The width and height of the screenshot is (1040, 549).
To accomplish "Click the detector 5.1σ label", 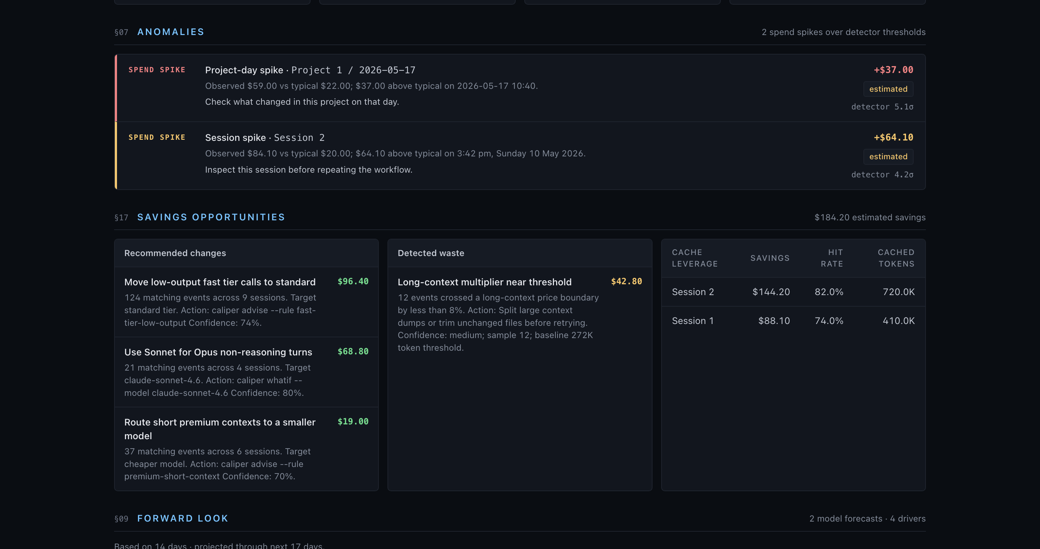I will [x=882, y=107].
